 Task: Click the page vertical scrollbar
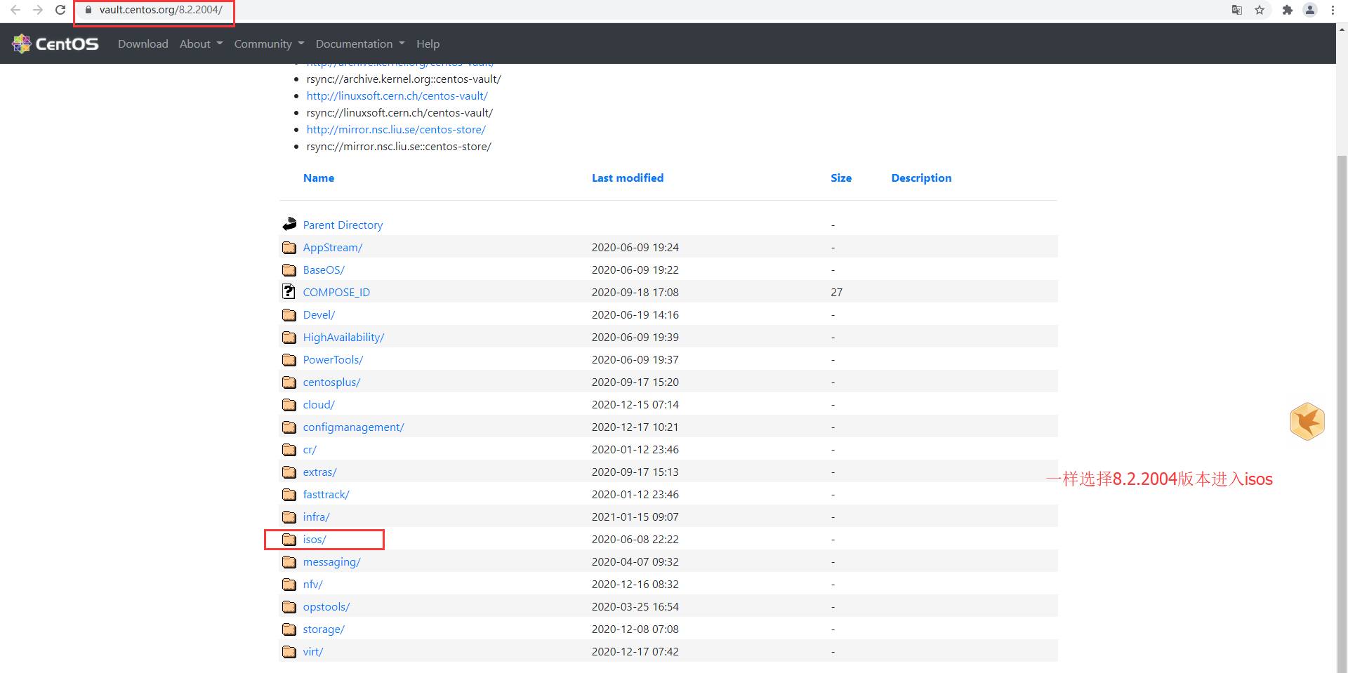pos(1342,414)
